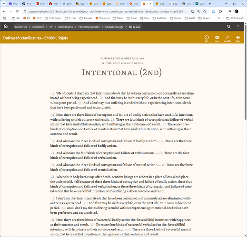Open the Shop bookmarks folder

point(145,18)
